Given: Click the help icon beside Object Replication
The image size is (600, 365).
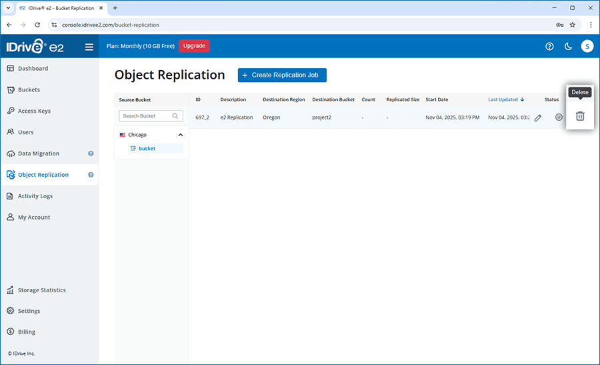Looking at the screenshot, I should tap(91, 175).
